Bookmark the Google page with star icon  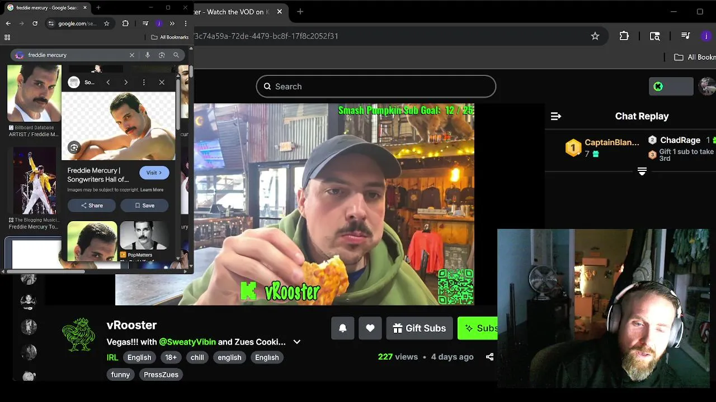107,23
